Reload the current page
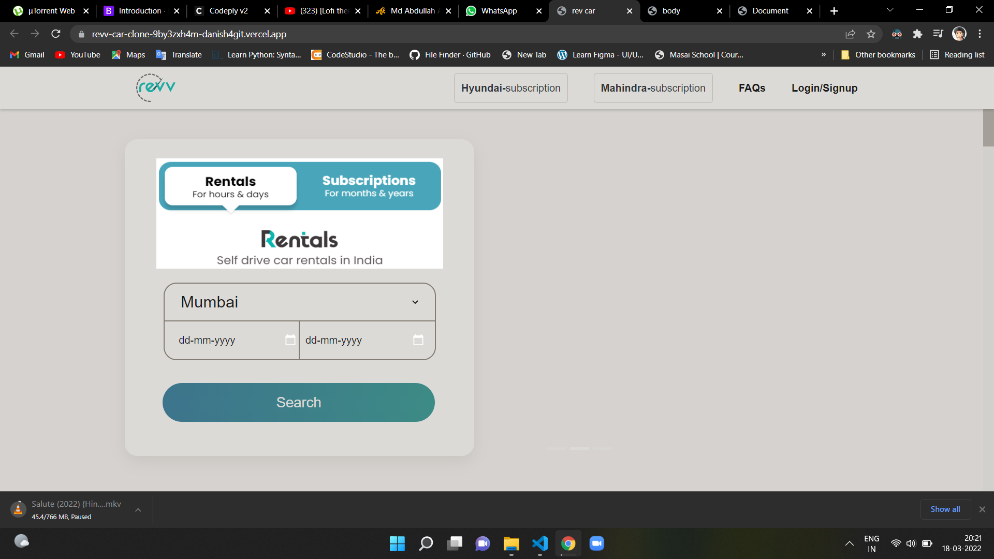 pos(56,34)
